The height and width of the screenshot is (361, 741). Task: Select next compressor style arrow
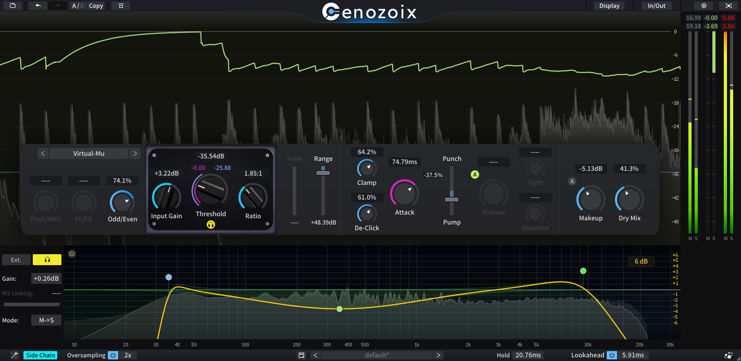[x=135, y=153]
